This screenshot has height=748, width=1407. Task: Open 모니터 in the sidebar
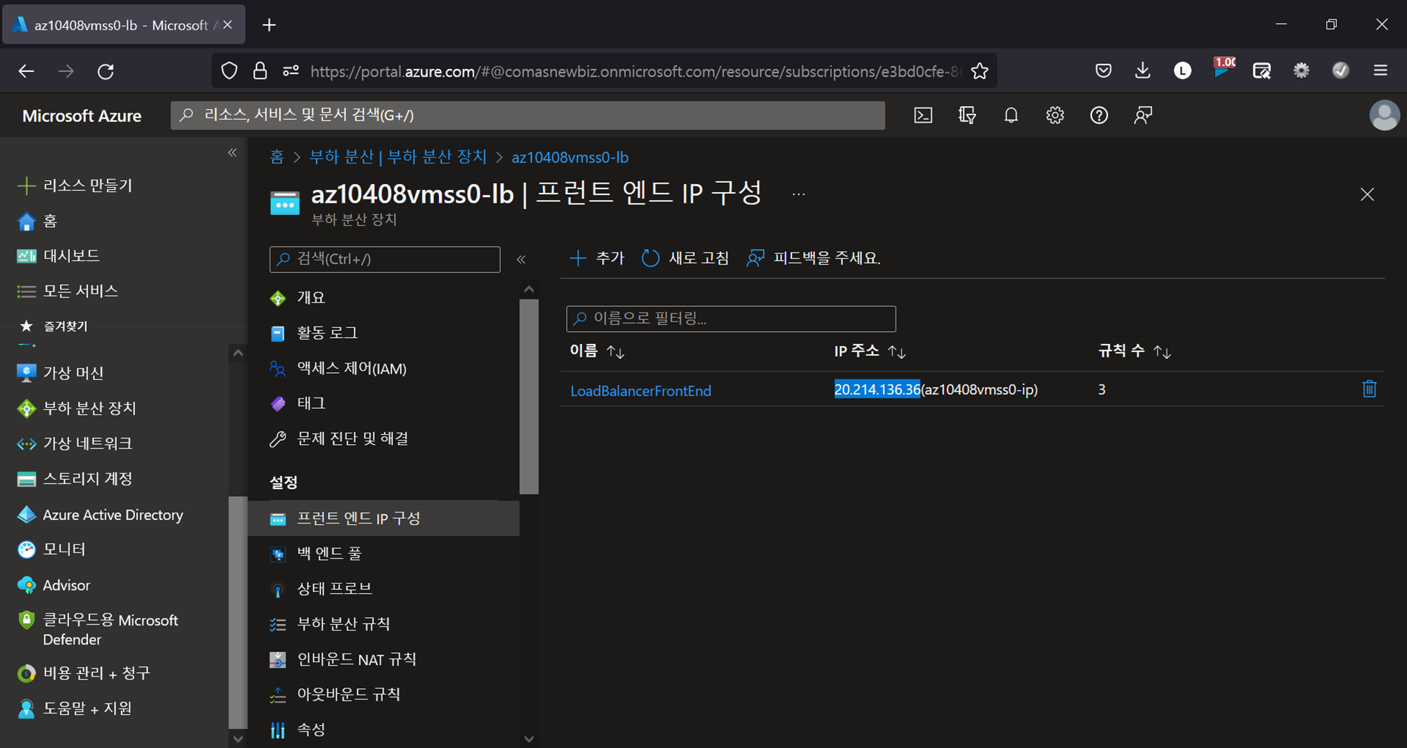(x=51, y=549)
